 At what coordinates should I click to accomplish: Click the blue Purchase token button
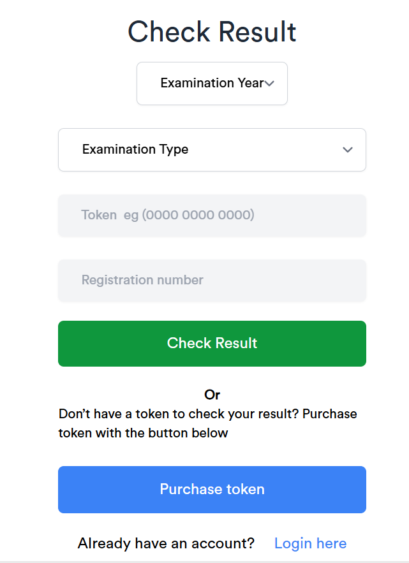[x=212, y=489]
